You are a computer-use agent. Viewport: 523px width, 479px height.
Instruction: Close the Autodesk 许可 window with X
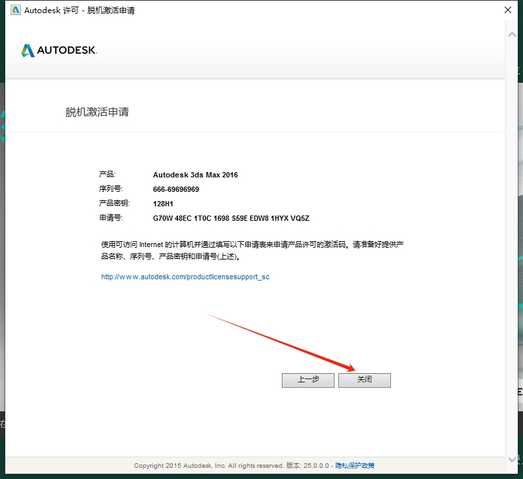pyautogui.click(x=508, y=11)
